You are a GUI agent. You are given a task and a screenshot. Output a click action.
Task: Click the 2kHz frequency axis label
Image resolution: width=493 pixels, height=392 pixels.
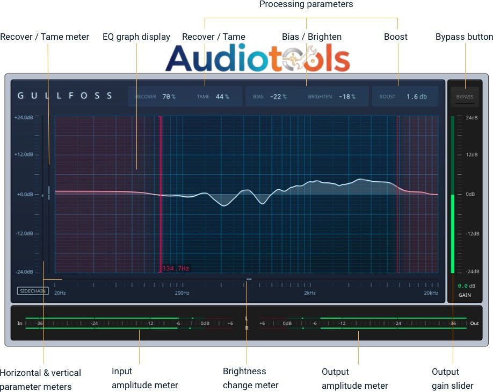coord(310,293)
